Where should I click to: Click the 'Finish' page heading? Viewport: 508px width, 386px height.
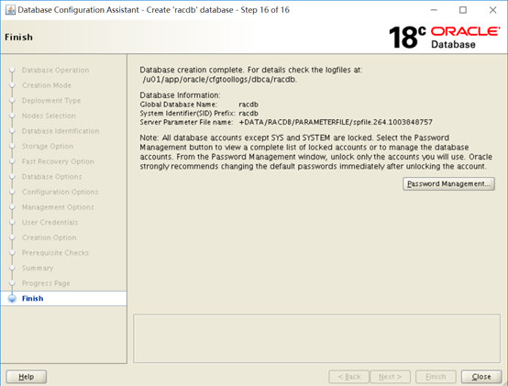tap(18, 38)
